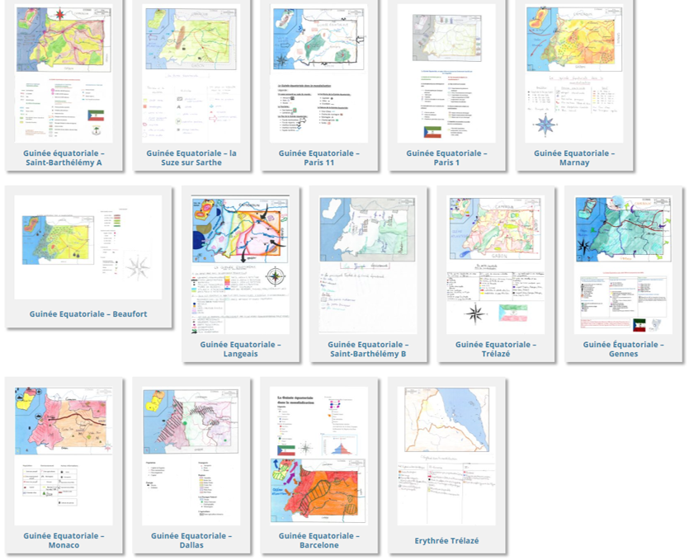Screen dimensions: 693x560
Task: Follow the Guinée Equatoriale – la Suze sur Sarthe link
Action: click(x=191, y=158)
